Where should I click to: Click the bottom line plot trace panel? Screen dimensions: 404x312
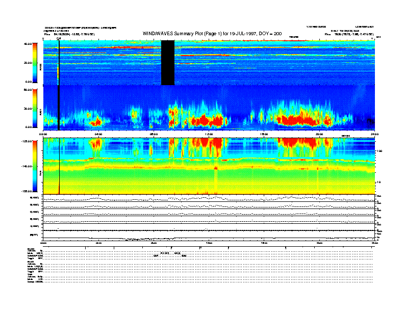(208, 237)
